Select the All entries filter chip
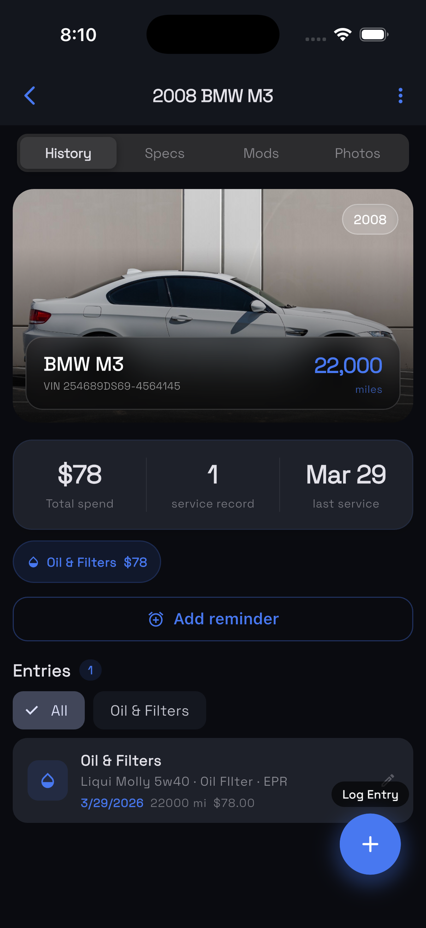The width and height of the screenshot is (426, 928). point(49,710)
